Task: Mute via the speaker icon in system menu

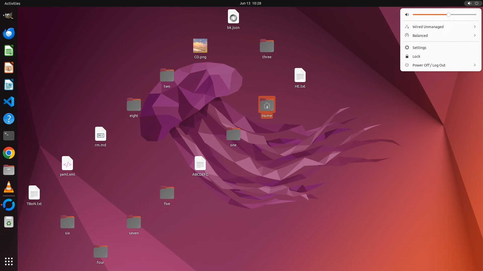Action: tap(407, 15)
